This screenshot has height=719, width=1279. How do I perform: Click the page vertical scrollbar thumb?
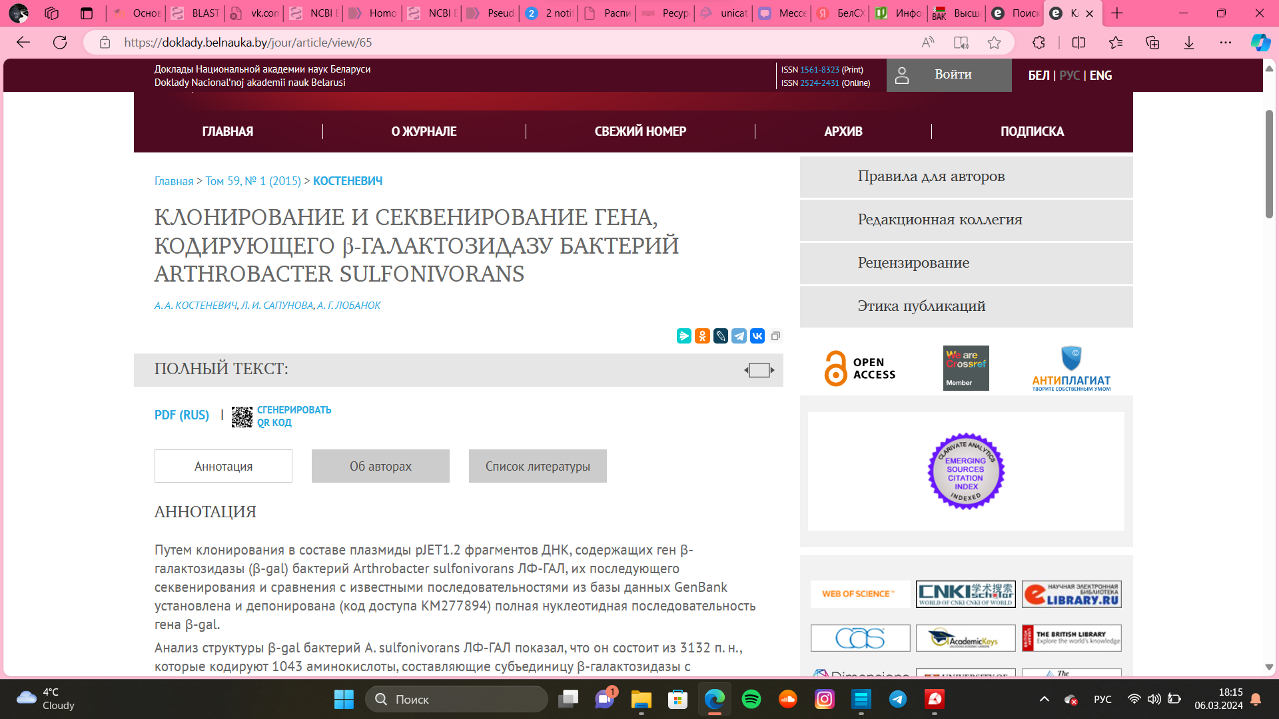tap(1269, 164)
